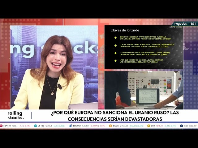Click the diamond bullet beside China plan headline
Image resolution: width=198 pixels, height=148 pixels.
[115, 45]
